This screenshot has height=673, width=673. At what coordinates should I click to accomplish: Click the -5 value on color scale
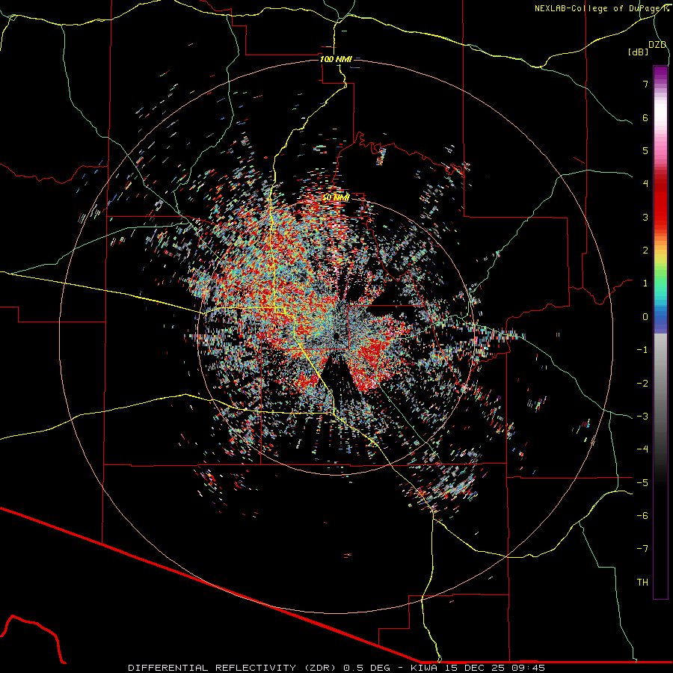pyautogui.click(x=642, y=482)
